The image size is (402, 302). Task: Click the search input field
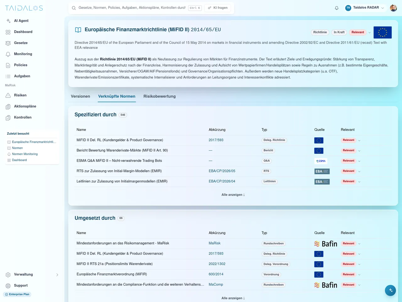[132, 8]
